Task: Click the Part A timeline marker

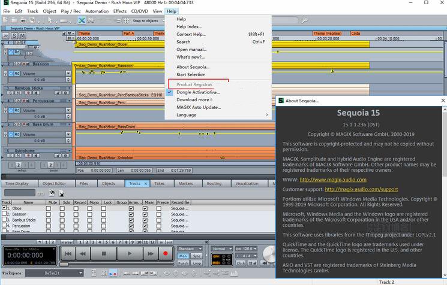Action: pyautogui.click(x=129, y=34)
